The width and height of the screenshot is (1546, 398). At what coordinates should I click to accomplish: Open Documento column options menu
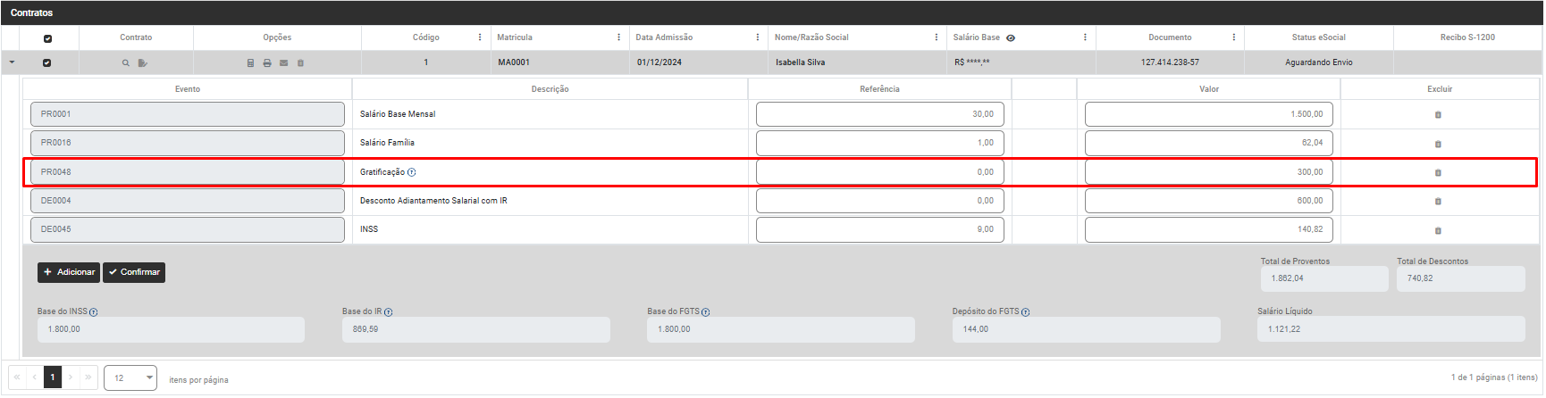pos(1233,37)
